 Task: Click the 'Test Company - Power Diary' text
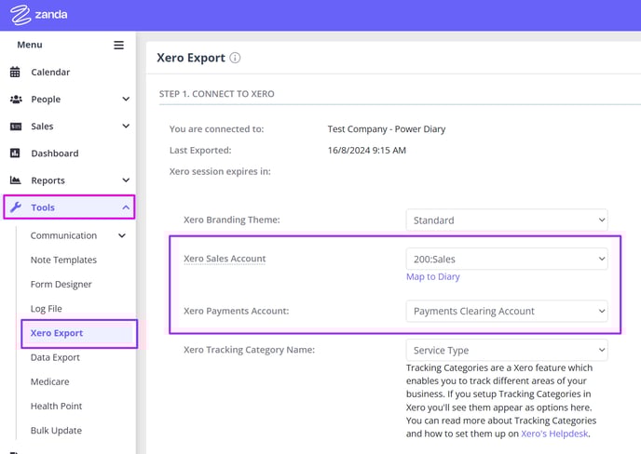tap(387, 129)
